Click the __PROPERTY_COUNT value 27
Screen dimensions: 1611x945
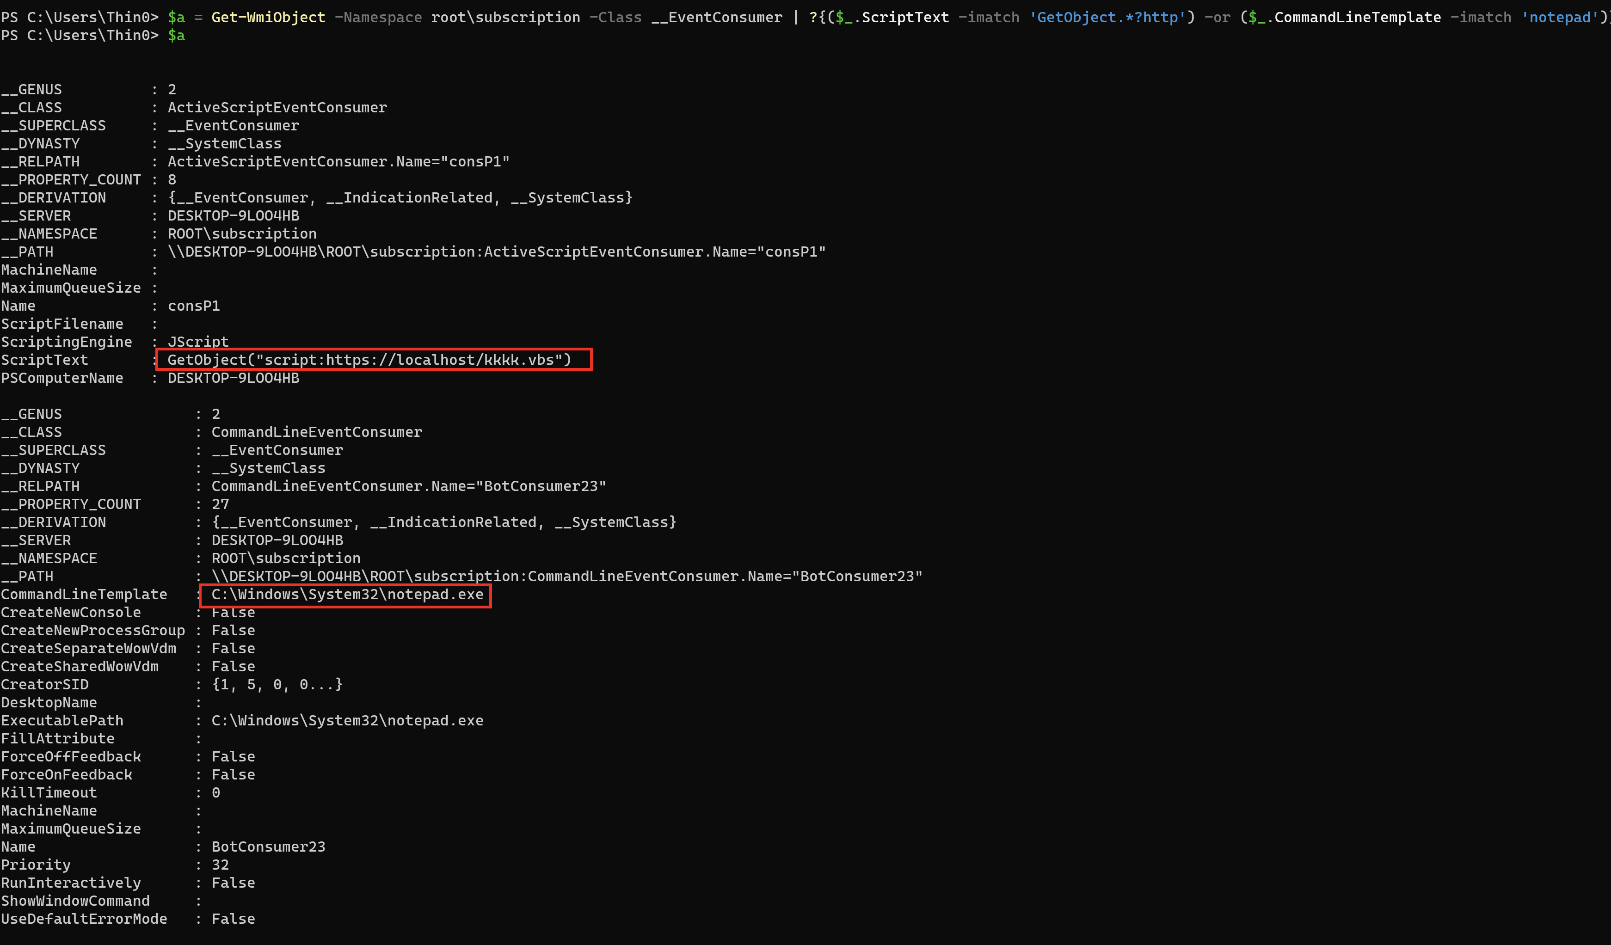(221, 504)
